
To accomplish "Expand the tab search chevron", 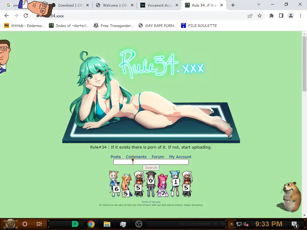I will click(x=259, y=4).
